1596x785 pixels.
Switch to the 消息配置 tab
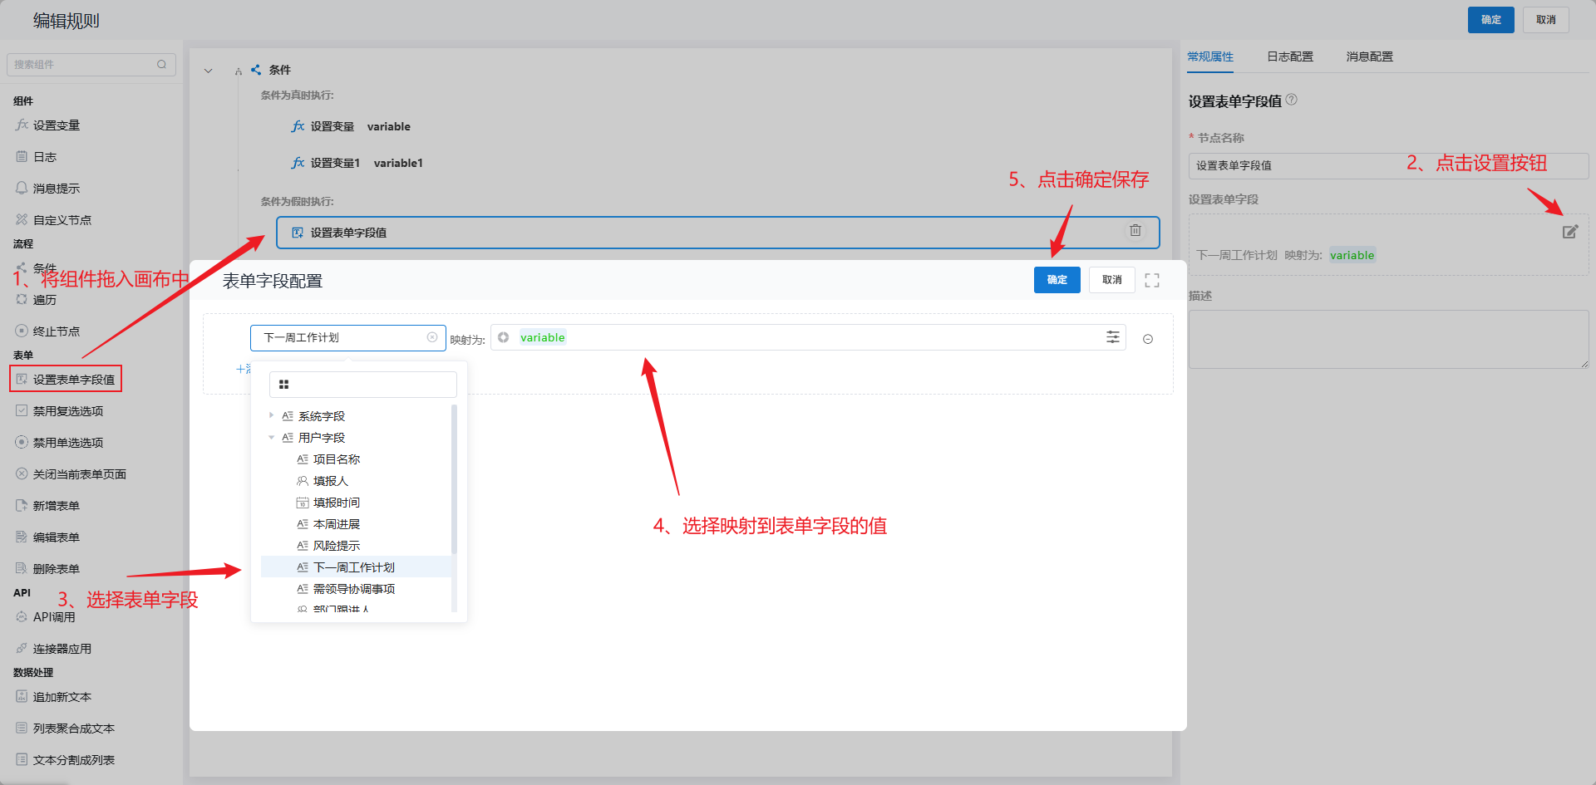1369,56
